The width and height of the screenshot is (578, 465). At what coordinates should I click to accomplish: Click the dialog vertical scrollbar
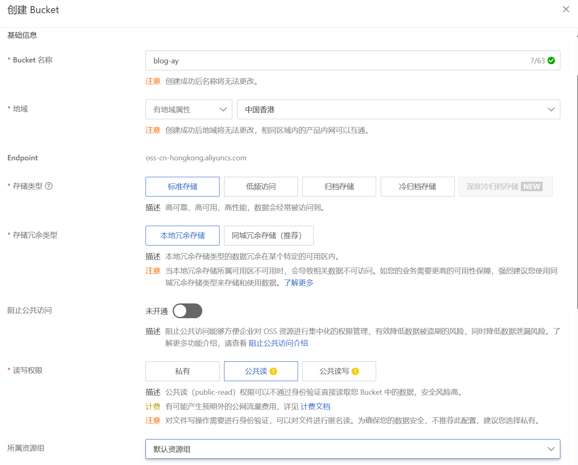[577, 192]
